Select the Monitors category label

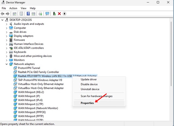[19, 60]
